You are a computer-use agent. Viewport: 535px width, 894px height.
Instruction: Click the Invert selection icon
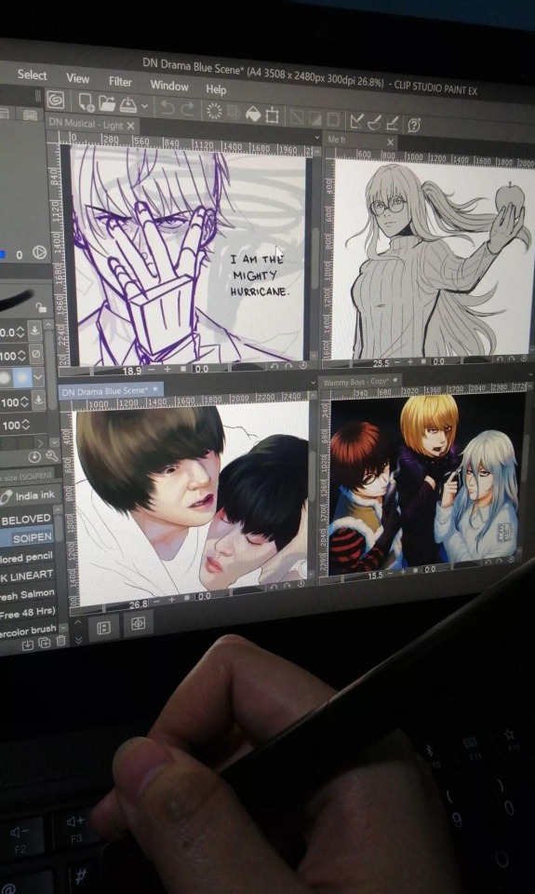pos(315,118)
